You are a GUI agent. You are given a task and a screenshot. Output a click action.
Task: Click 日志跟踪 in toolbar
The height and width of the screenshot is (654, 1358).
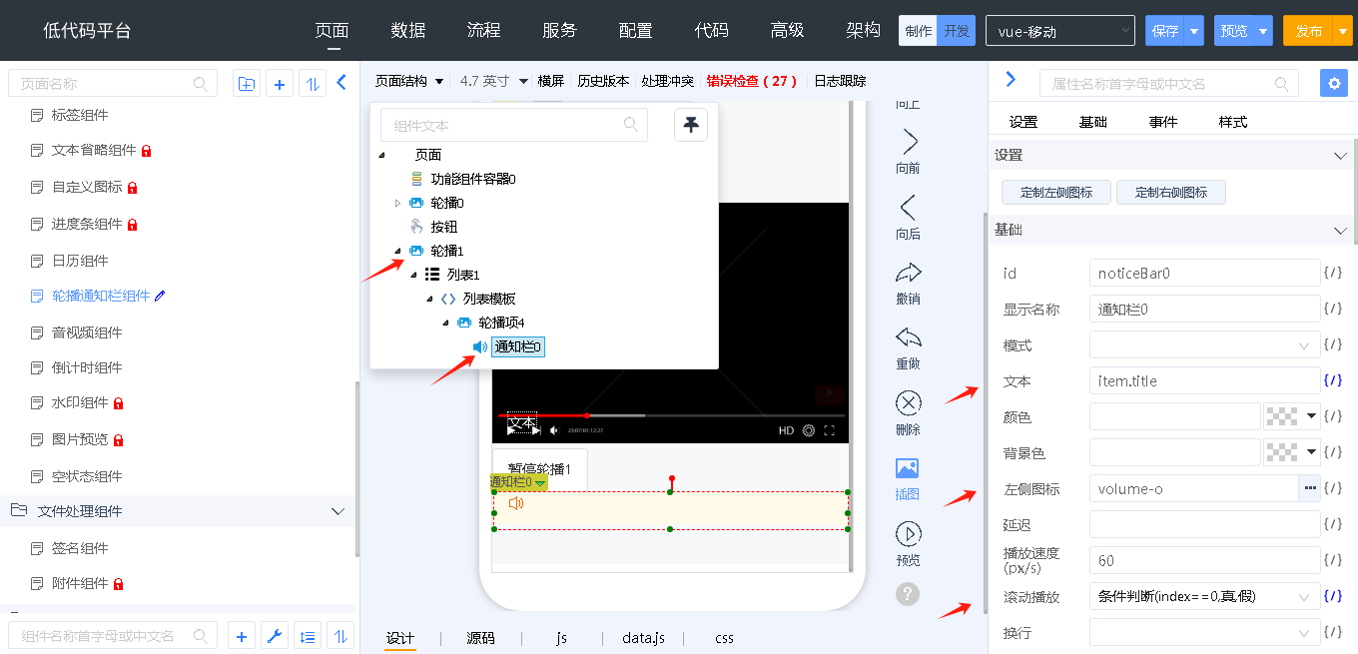[840, 81]
